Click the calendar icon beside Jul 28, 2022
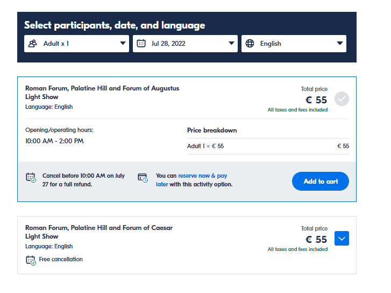391x293 pixels. pyautogui.click(x=141, y=44)
